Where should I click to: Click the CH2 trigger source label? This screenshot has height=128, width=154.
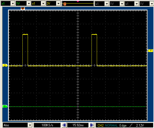pos(101,125)
